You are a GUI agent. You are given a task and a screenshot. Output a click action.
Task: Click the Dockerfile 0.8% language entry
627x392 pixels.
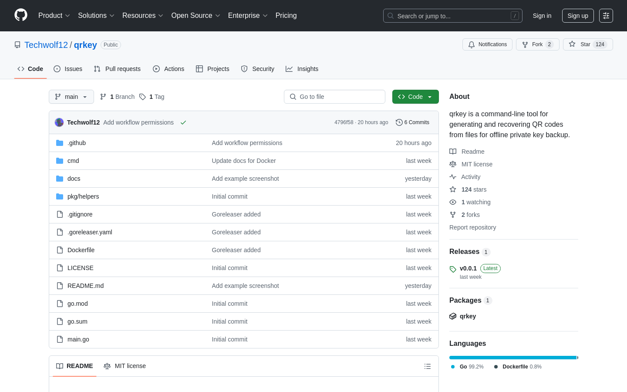518,367
